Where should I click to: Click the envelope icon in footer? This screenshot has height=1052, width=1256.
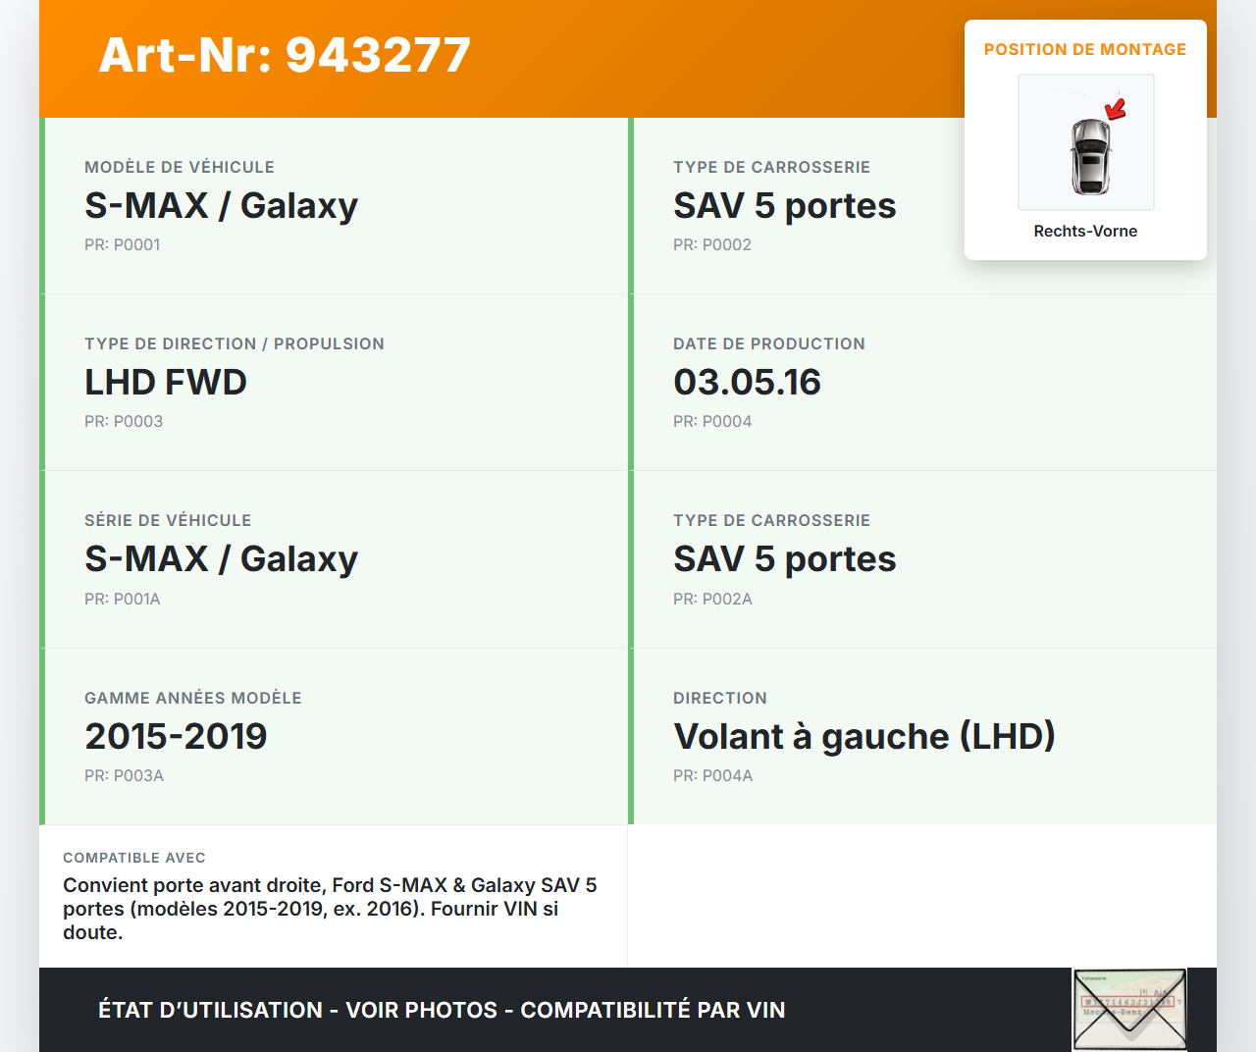1129,1010
